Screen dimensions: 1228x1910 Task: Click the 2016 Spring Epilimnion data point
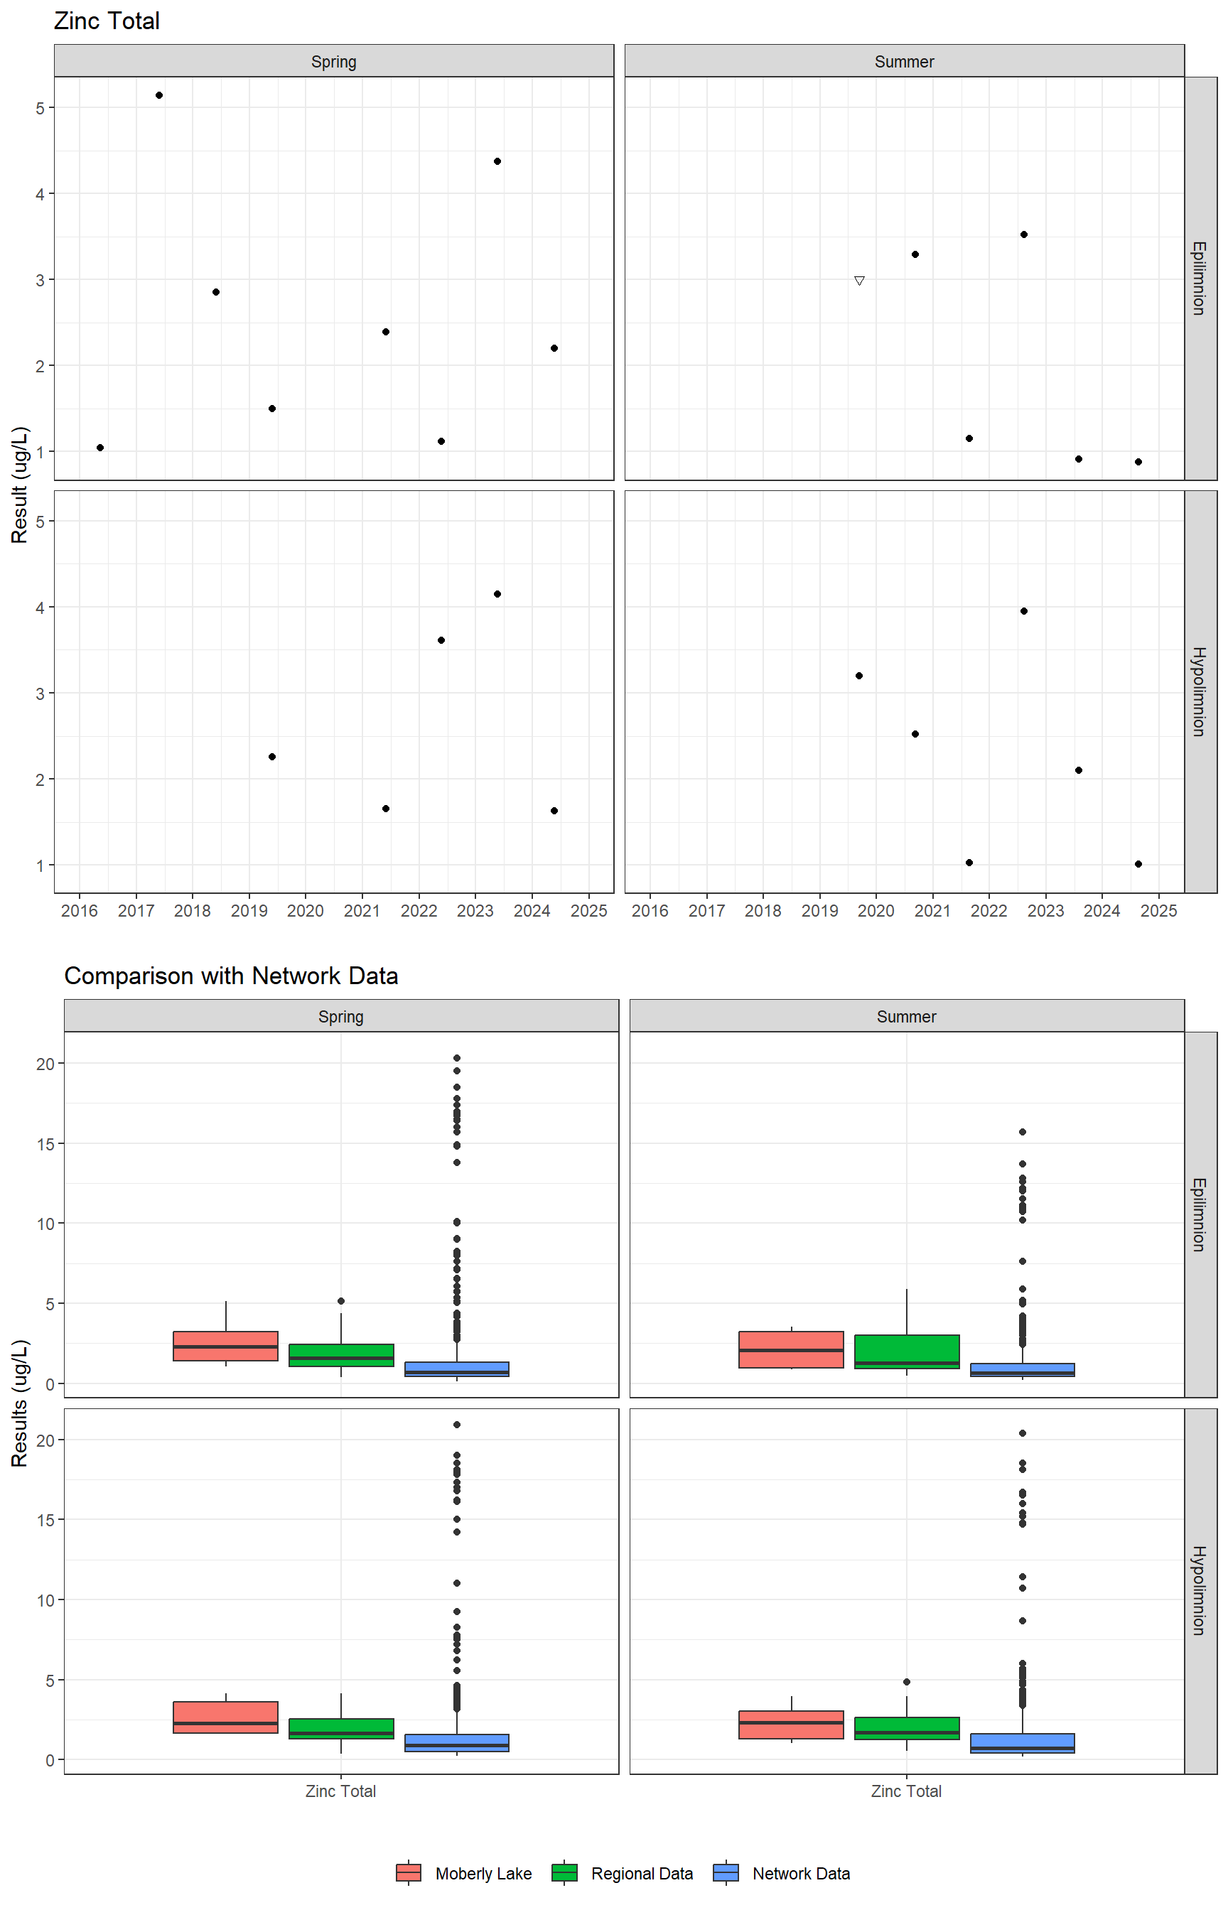(x=99, y=447)
